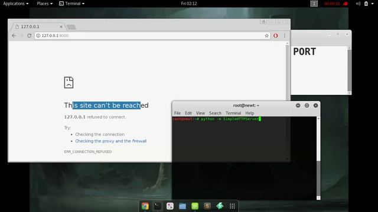Minimize the root@newt terminal window
The width and height of the screenshot is (378, 212).
click(x=298, y=105)
